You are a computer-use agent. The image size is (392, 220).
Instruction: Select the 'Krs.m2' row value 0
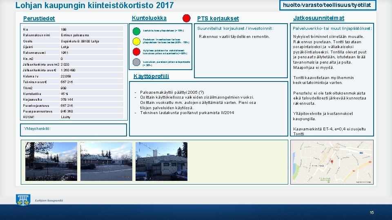click(62, 59)
